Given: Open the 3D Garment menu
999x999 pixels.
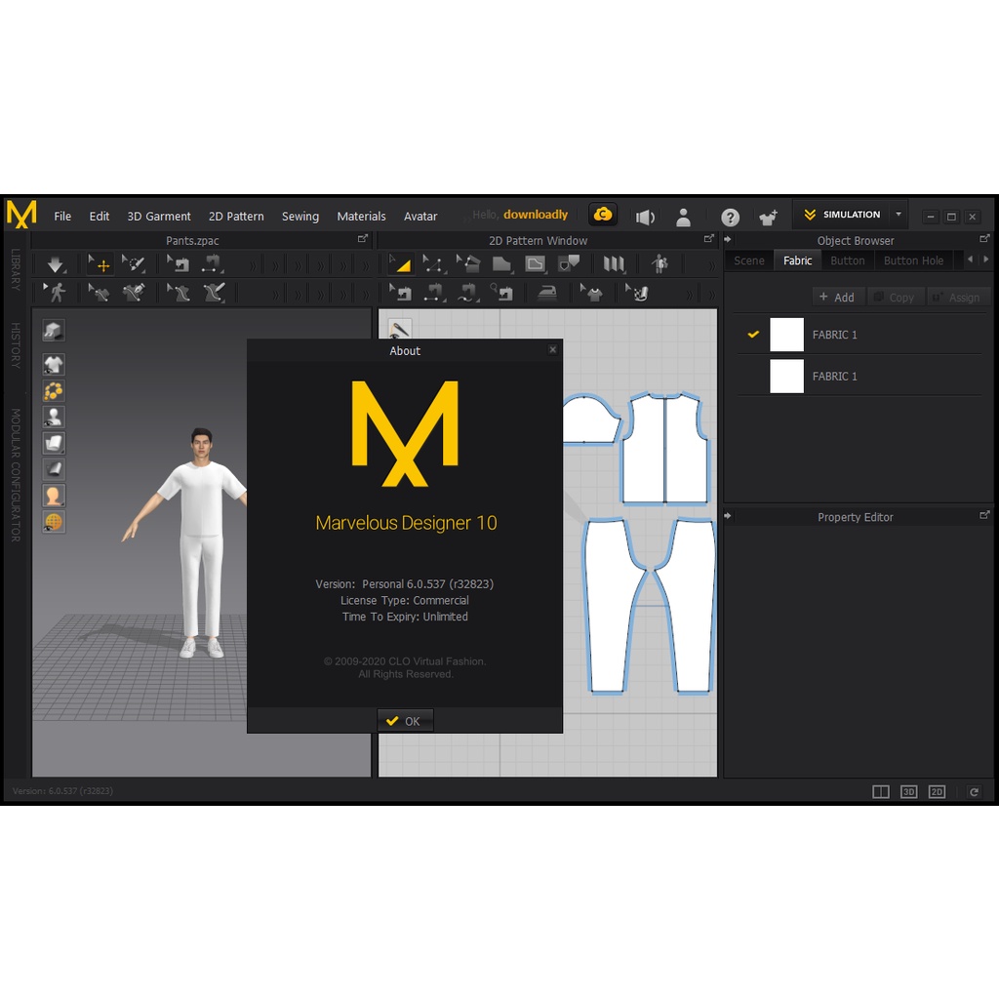Looking at the screenshot, I should 159,216.
